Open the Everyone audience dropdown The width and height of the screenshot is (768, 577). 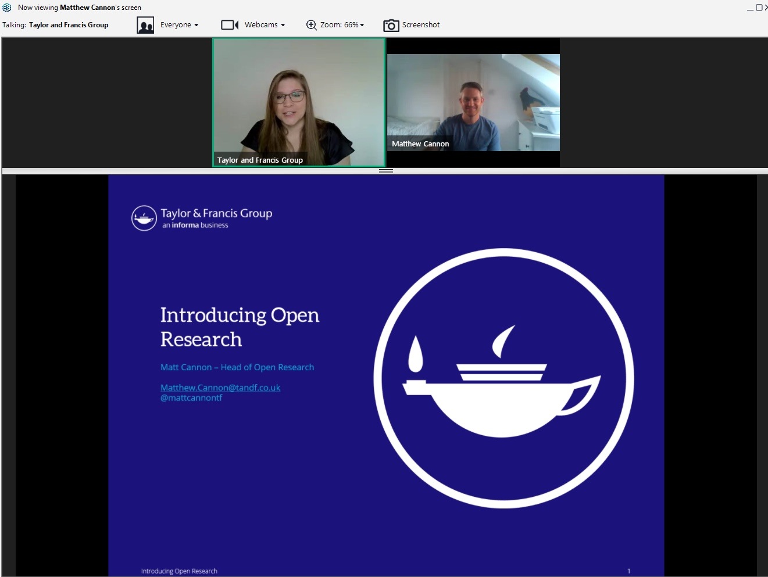tap(168, 25)
